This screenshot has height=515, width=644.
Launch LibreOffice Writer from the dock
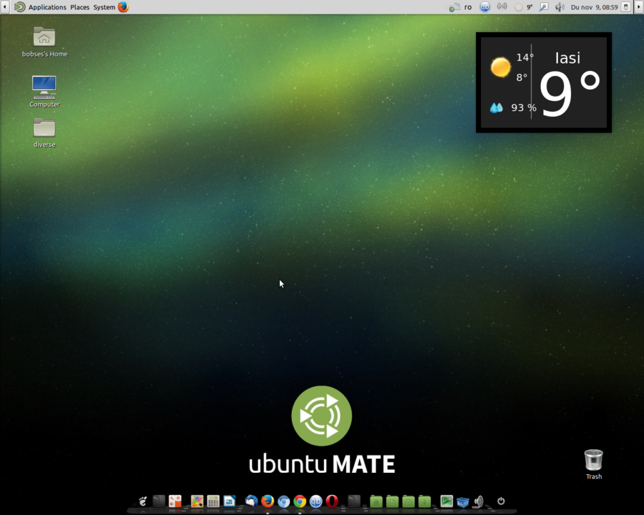[x=229, y=501]
